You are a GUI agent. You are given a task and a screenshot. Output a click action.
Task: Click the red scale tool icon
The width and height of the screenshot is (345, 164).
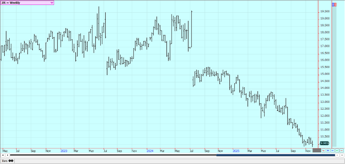(323, 150)
